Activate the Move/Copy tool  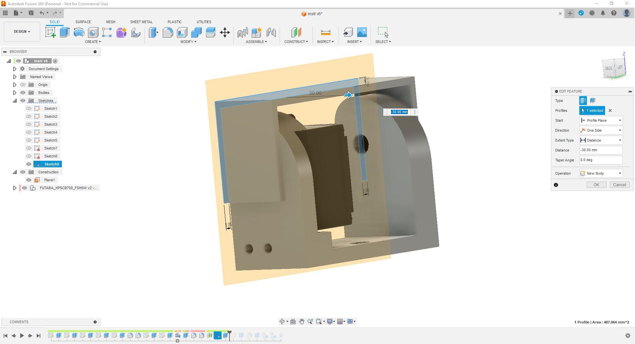(x=225, y=32)
